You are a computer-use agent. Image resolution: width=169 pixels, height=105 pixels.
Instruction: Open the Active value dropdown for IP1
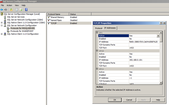[158, 36]
